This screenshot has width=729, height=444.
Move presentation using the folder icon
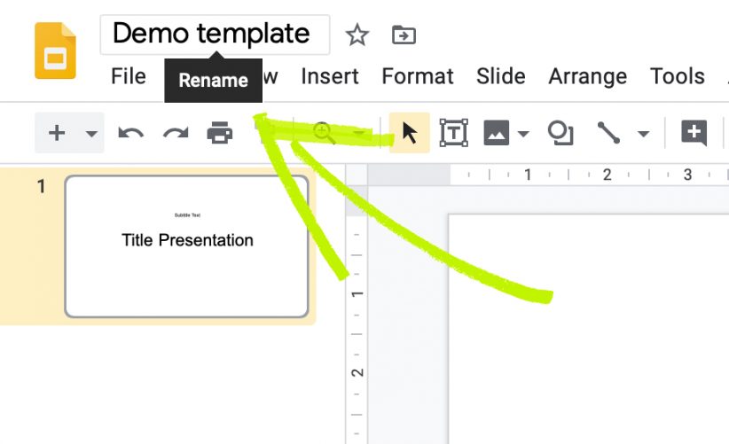404,35
